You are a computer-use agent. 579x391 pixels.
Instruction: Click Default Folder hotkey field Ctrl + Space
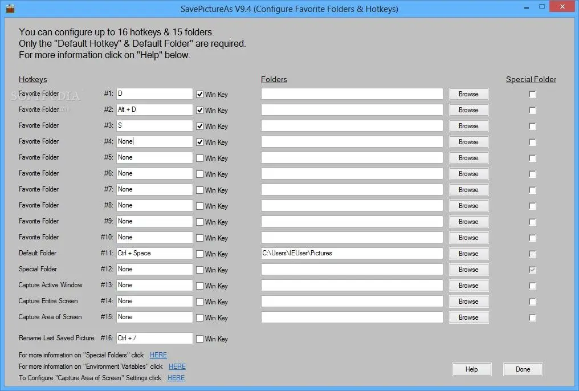(154, 253)
